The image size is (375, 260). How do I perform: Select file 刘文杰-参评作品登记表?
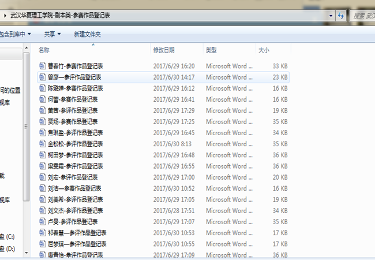75,211
